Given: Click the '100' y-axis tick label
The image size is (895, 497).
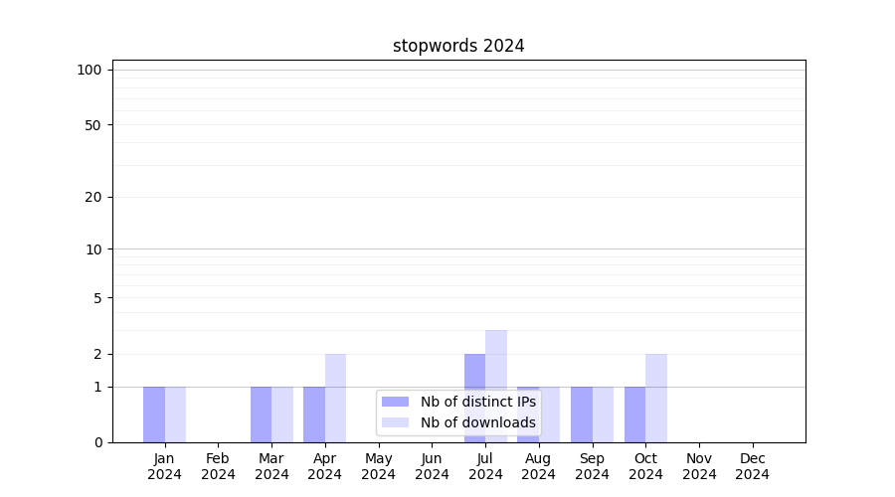Looking at the screenshot, I should 89,70.
